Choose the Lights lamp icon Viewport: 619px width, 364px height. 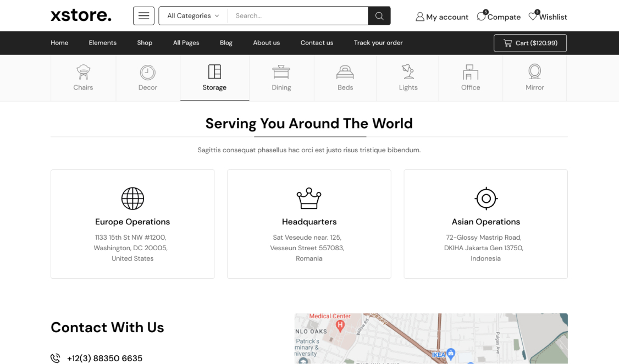coord(408,72)
